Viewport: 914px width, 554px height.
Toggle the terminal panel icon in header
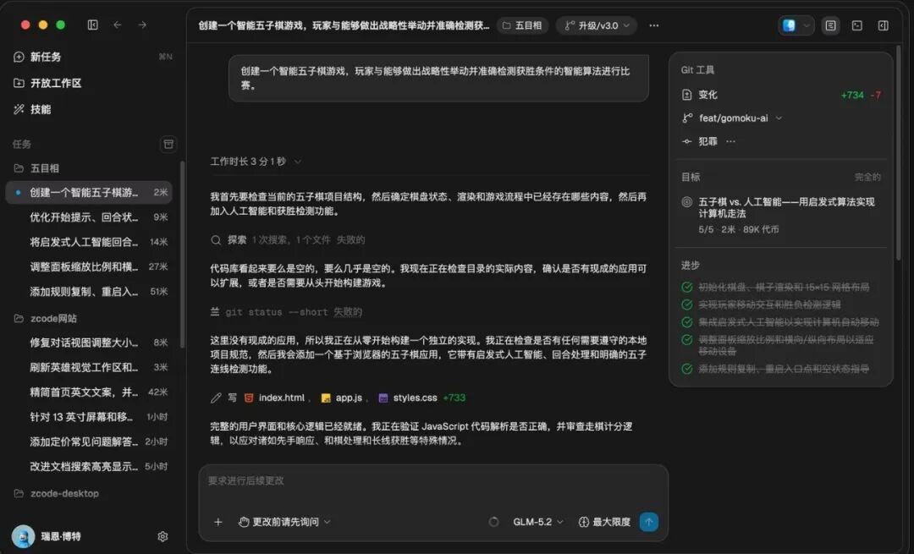click(x=856, y=25)
